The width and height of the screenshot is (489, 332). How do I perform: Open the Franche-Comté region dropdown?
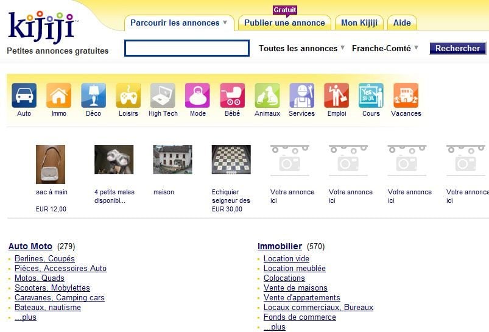coord(385,48)
